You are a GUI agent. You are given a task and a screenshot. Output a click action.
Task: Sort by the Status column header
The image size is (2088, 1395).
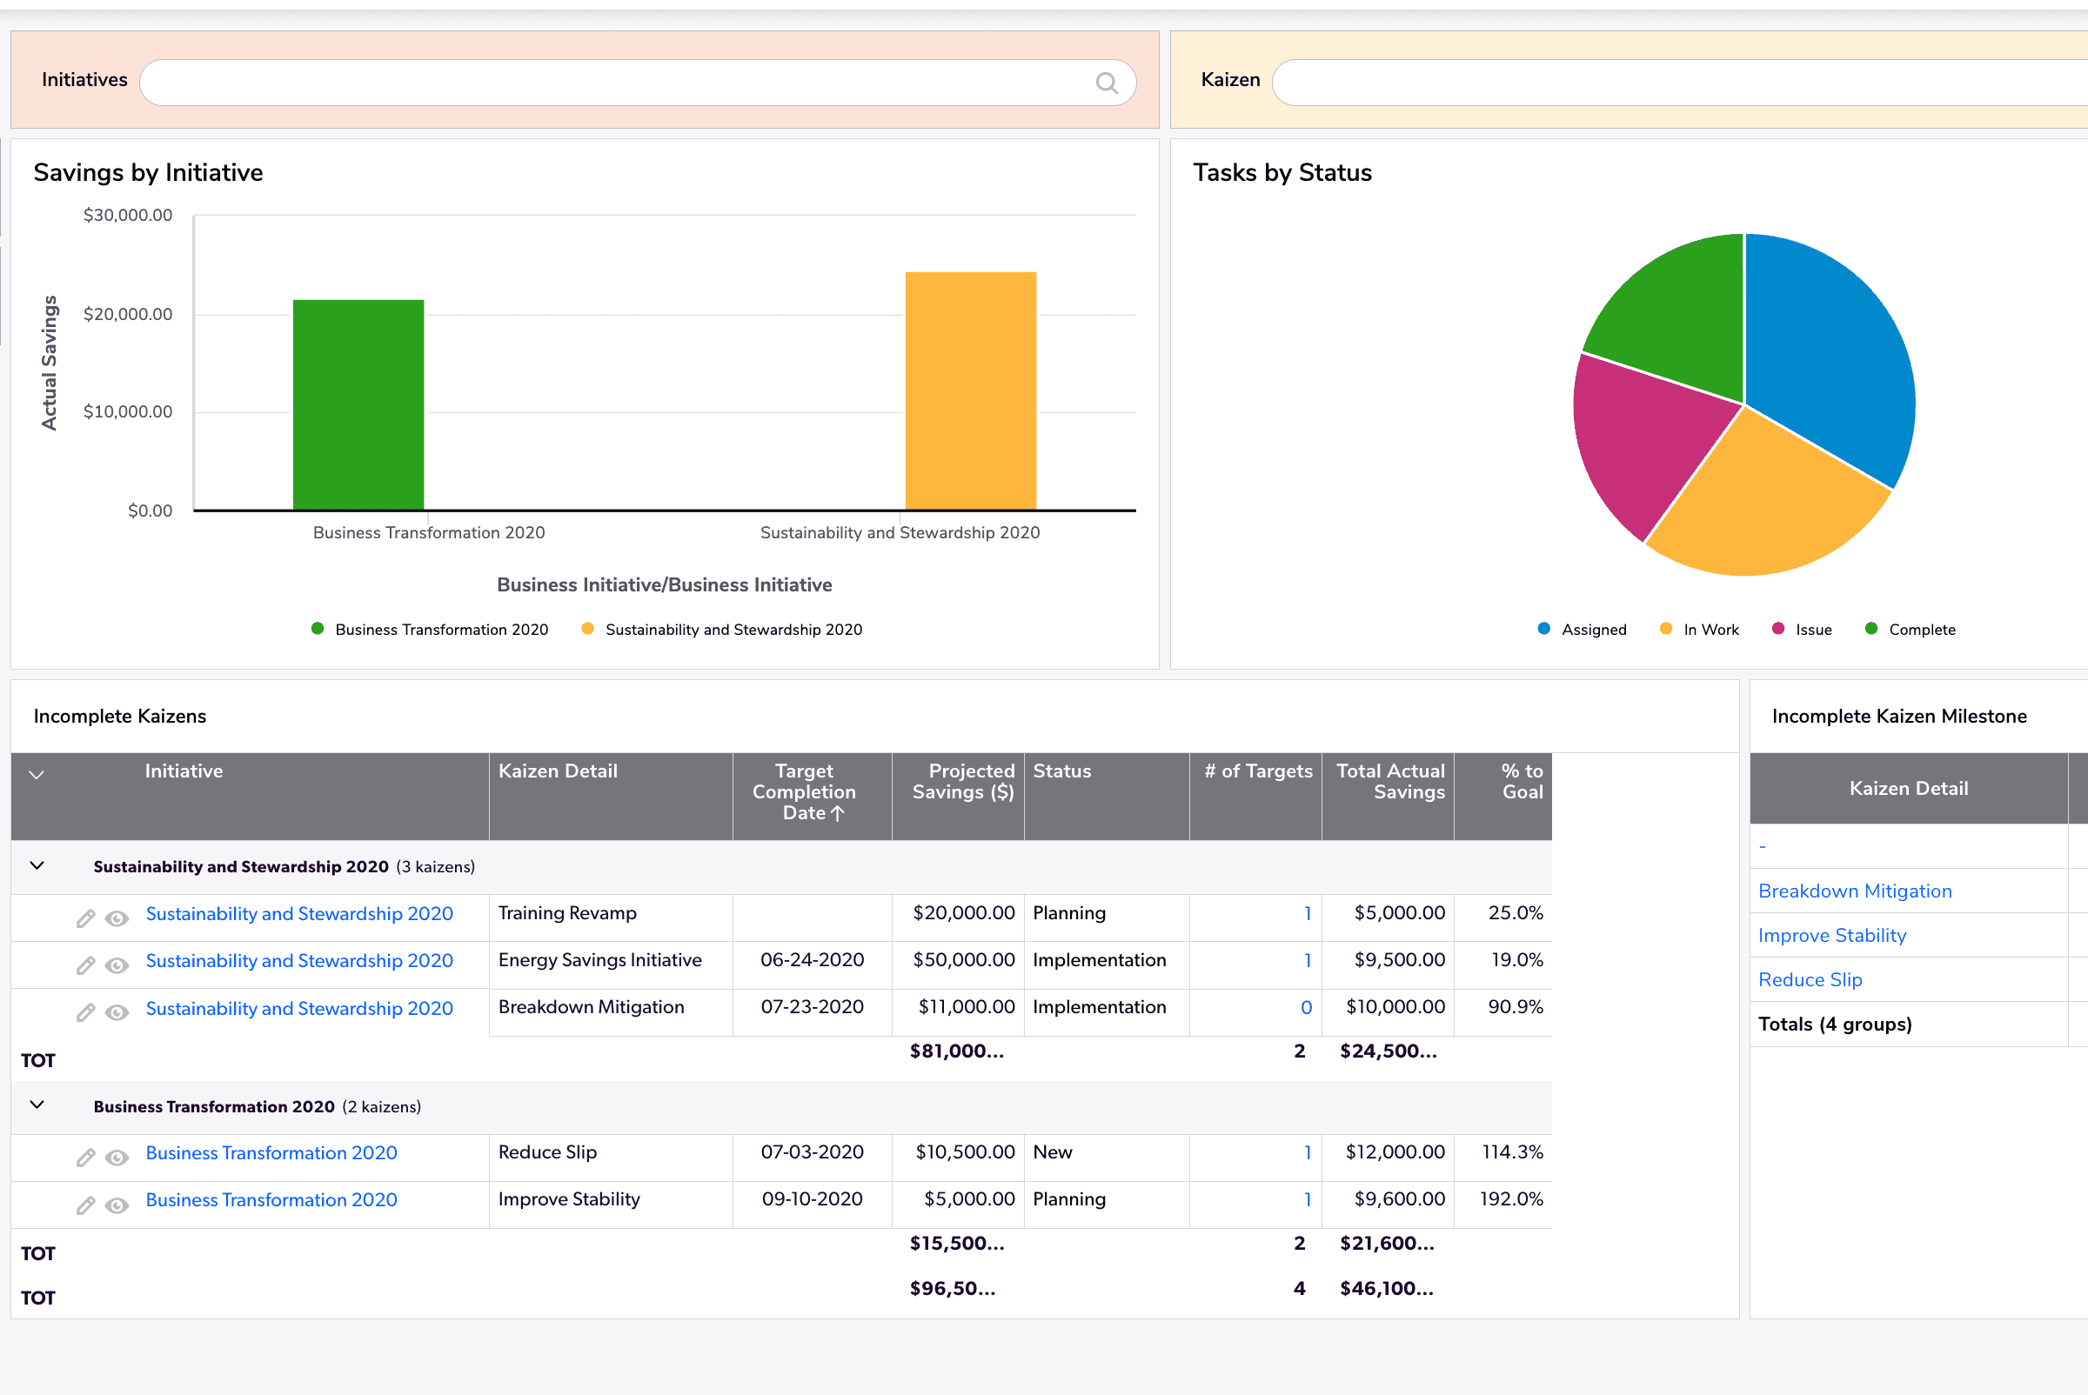click(x=1061, y=771)
